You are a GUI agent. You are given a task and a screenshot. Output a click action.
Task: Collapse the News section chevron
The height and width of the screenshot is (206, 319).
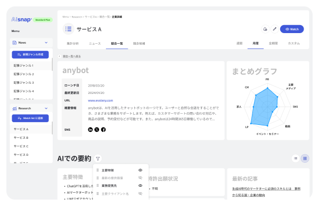pyautogui.click(x=46, y=43)
